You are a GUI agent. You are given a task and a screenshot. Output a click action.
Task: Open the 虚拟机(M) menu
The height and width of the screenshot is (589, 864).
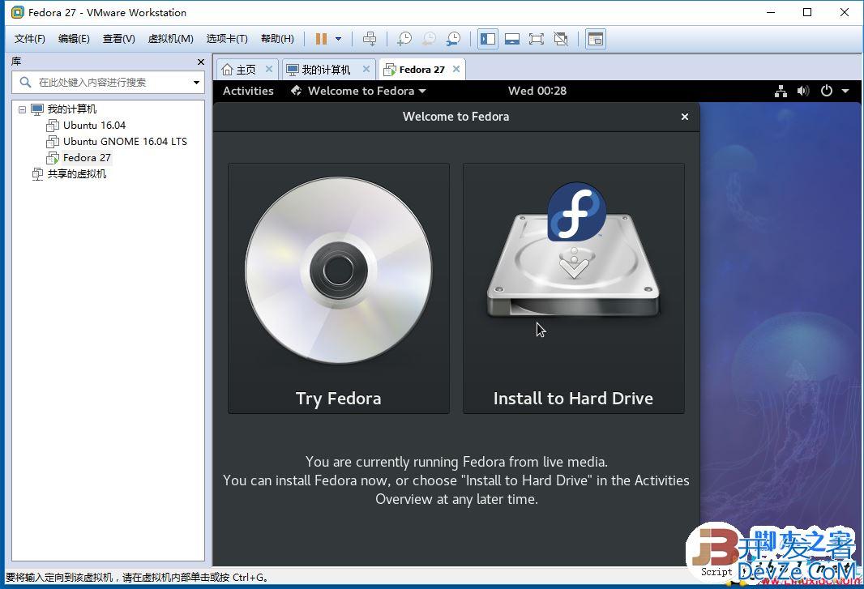tap(171, 39)
